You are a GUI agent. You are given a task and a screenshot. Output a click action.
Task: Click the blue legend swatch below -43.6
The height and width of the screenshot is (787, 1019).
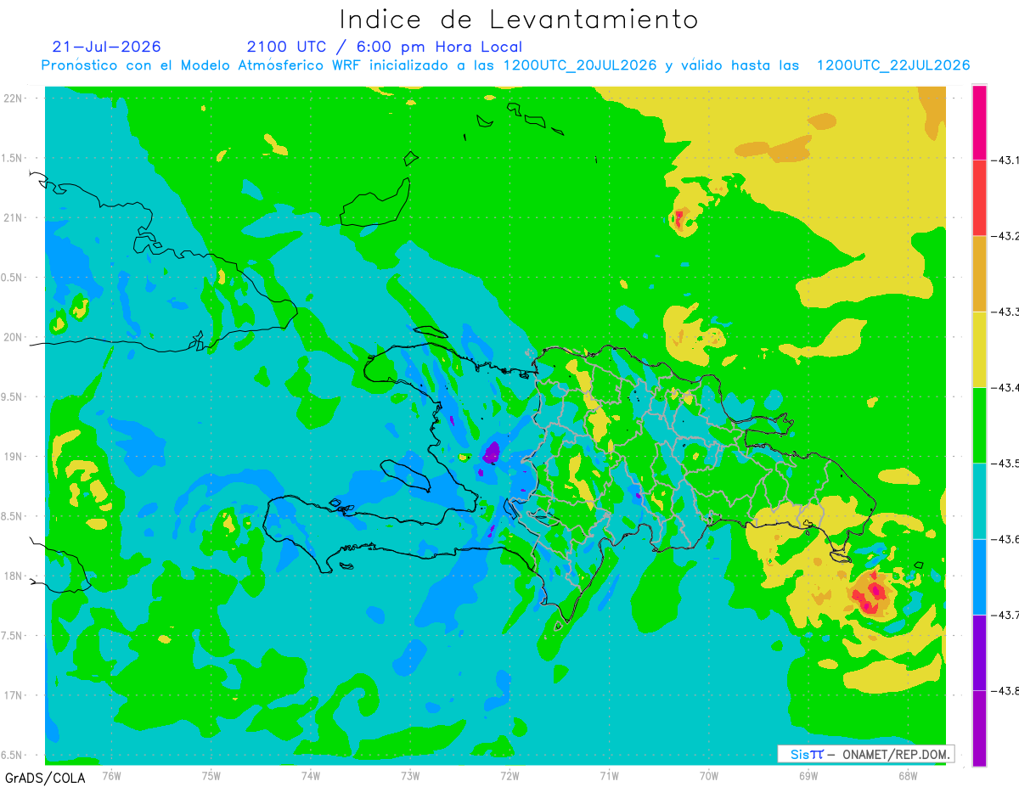[979, 576]
